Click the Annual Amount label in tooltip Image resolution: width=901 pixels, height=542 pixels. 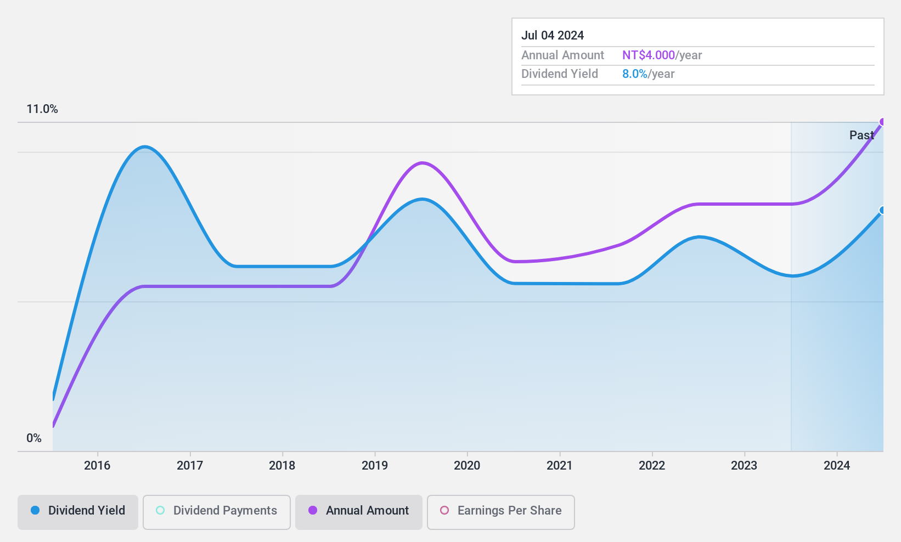coord(562,55)
